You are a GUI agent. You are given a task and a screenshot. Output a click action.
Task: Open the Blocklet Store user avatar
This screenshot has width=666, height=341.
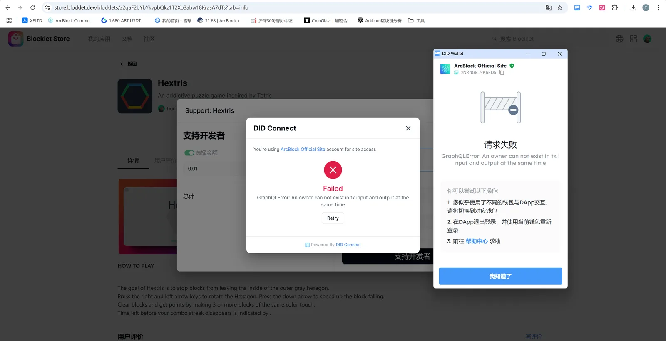click(x=647, y=39)
